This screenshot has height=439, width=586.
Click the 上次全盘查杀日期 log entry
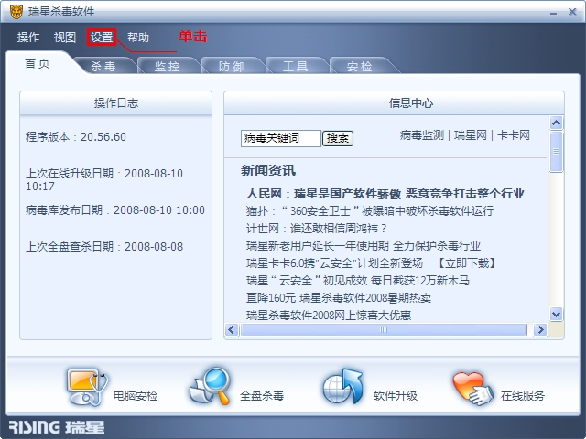click(104, 246)
